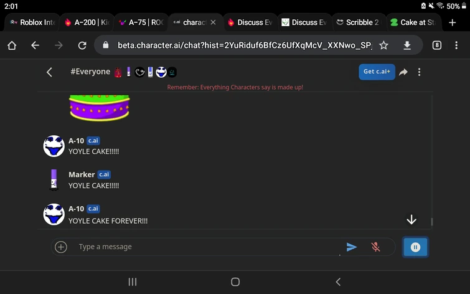470x294 pixels.
Task: Open the tab switcher showing 8 tabs
Action: pyautogui.click(x=437, y=45)
